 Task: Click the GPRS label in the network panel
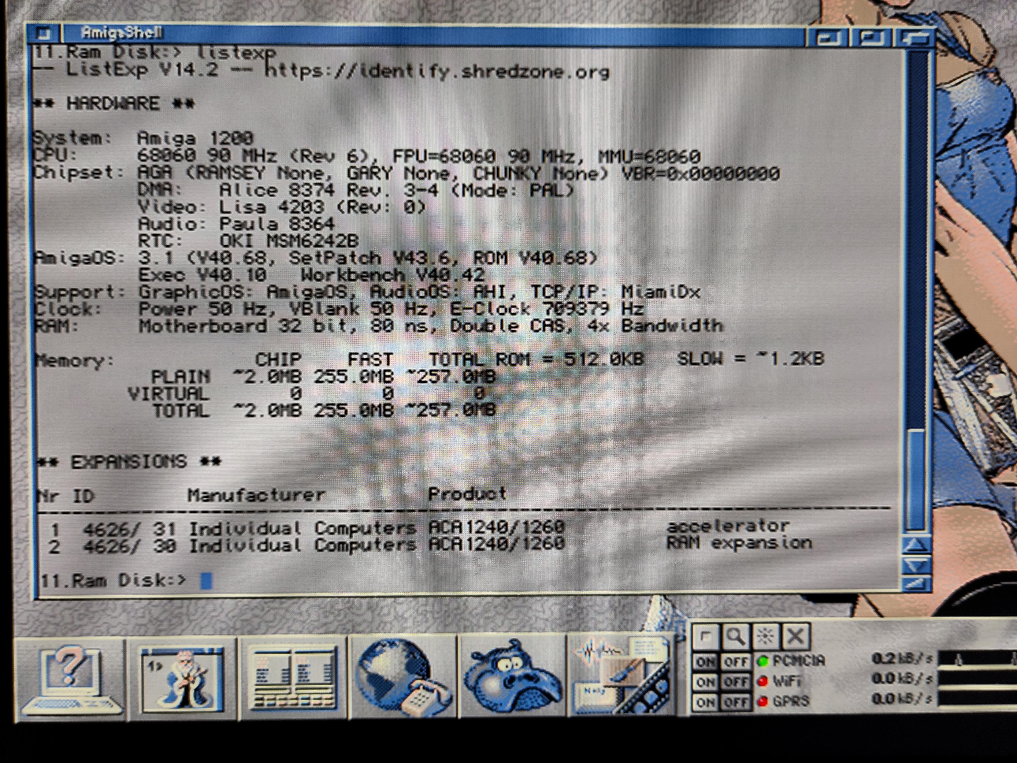[x=791, y=701]
